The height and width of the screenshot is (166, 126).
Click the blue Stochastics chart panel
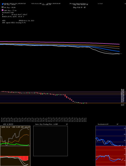pyautogui.click(x=111, y=136)
